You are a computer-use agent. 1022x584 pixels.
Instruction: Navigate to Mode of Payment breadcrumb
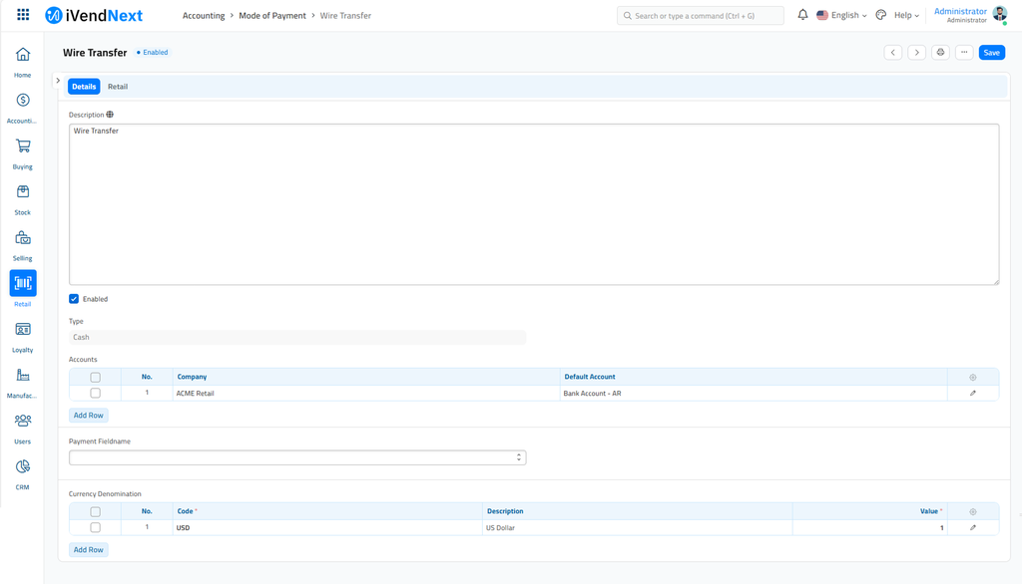tap(271, 16)
